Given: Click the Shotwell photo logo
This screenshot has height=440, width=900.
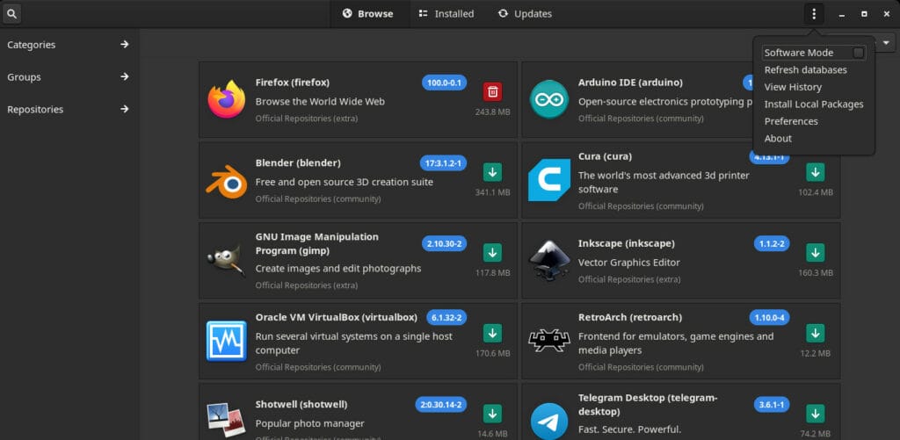Looking at the screenshot, I should [x=227, y=421].
